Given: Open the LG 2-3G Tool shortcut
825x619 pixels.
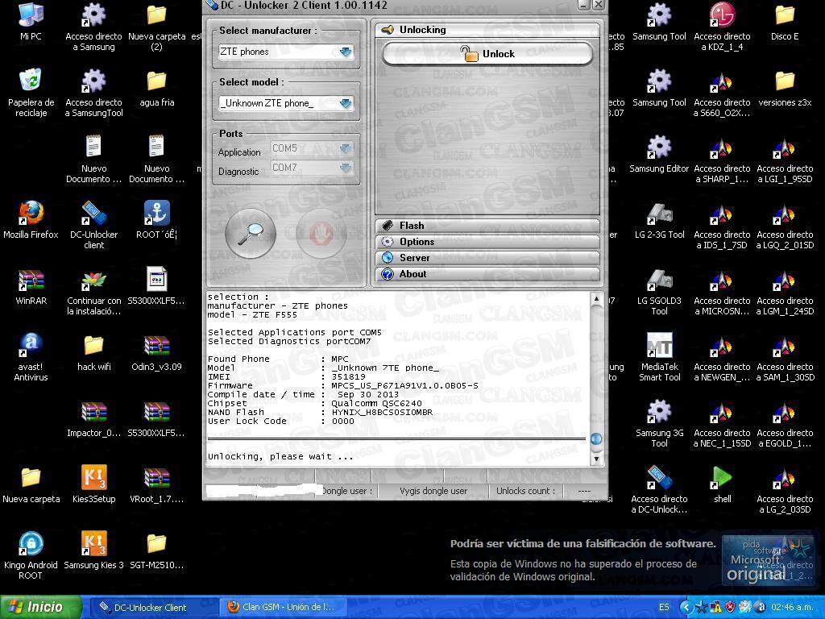Looking at the screenshot, I should pos(659,219).
